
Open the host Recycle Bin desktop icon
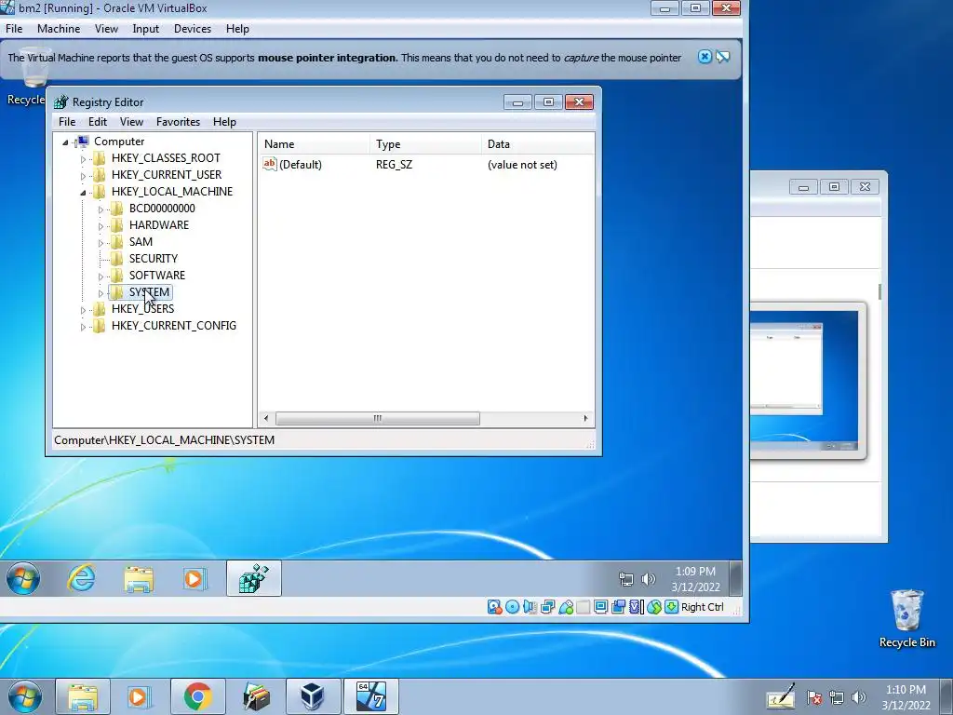[x=906, y=618]
